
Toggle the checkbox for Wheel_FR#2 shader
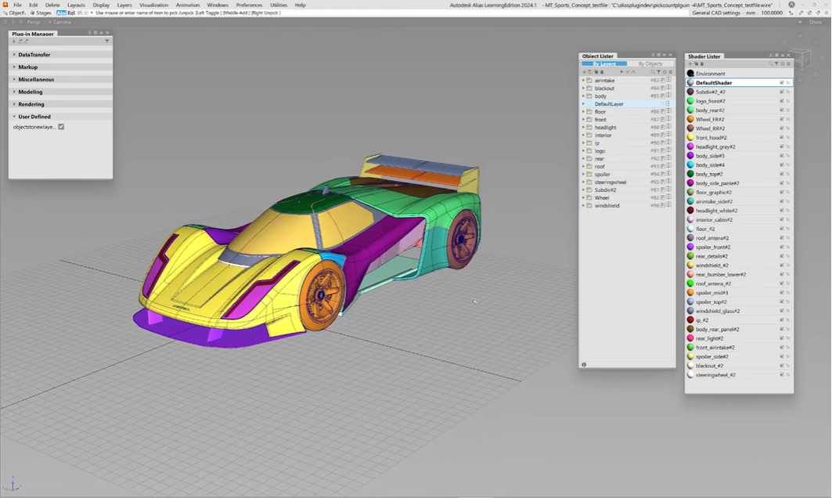781,120
